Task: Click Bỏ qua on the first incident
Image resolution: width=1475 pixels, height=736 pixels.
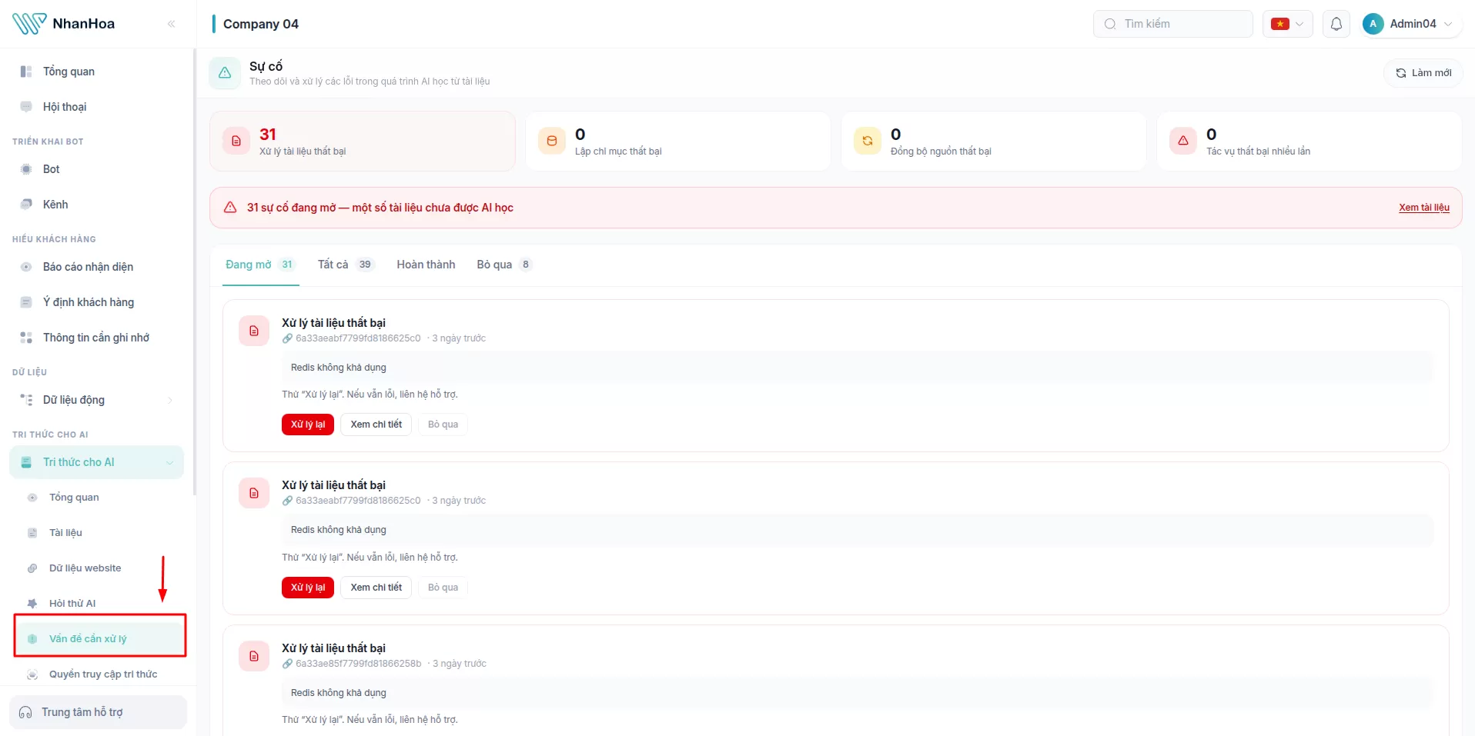Action: coord(443,425)
